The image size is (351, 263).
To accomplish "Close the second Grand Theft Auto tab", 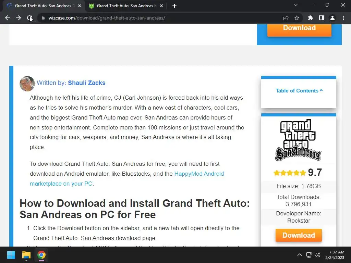I will [x=161, y=6].
